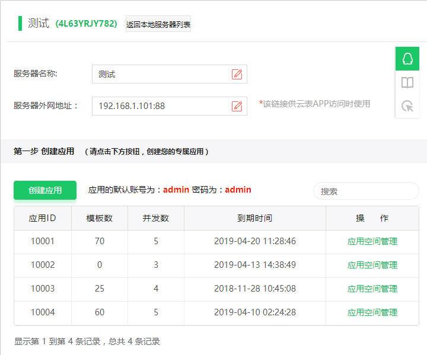
Task: Open 应用空间管理 for app 10003
Action: (x=372, y=289)
